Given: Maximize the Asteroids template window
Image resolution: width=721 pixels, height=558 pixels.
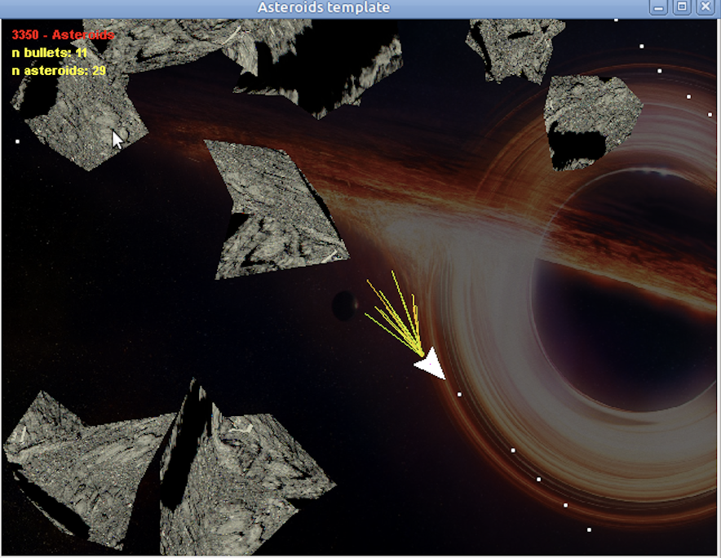Looking at the screenshot, I should click(682, 7).
